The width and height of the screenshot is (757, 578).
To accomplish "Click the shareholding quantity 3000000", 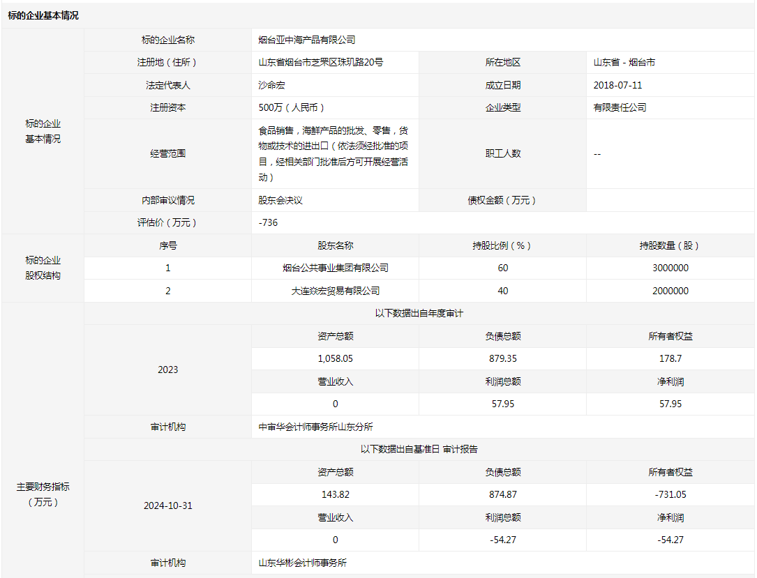I will click(x=670, y=268).
